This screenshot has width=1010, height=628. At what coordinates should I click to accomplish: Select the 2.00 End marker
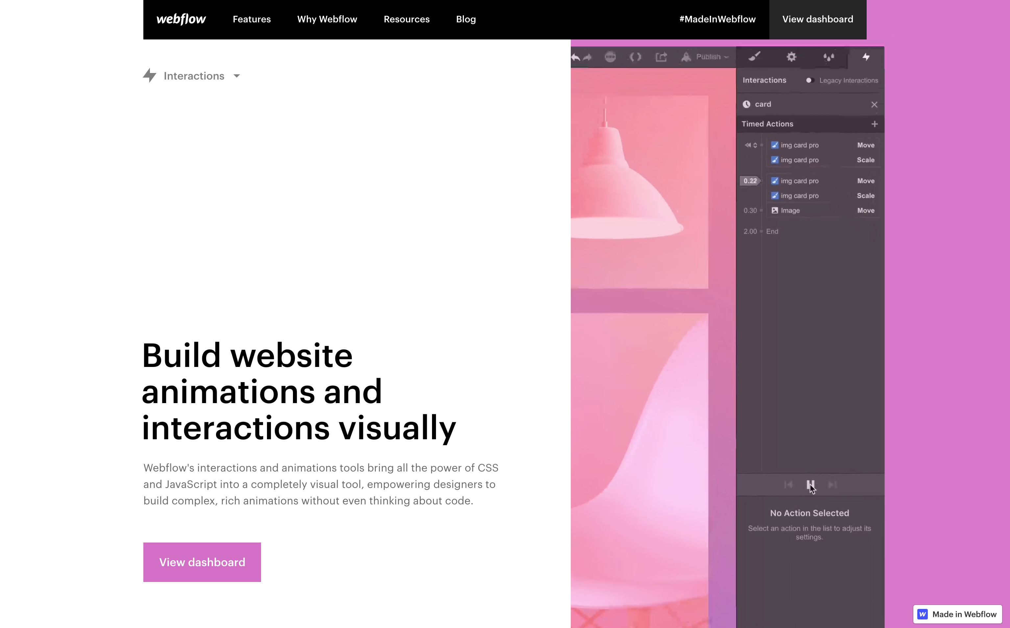761,231
